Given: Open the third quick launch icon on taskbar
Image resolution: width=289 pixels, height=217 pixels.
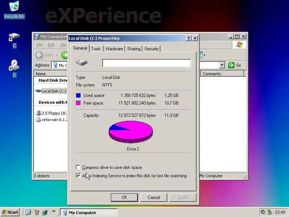Looking at the screenshot, I should [x=45, y=212].
